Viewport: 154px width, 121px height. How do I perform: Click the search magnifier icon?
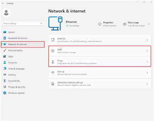pyautogui.click(x=41, y=23)
